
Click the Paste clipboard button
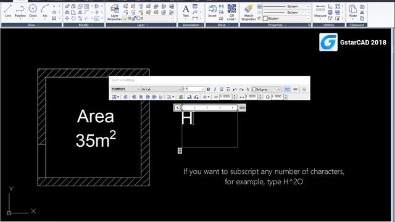pyautogui.click(x=353, y=11)
